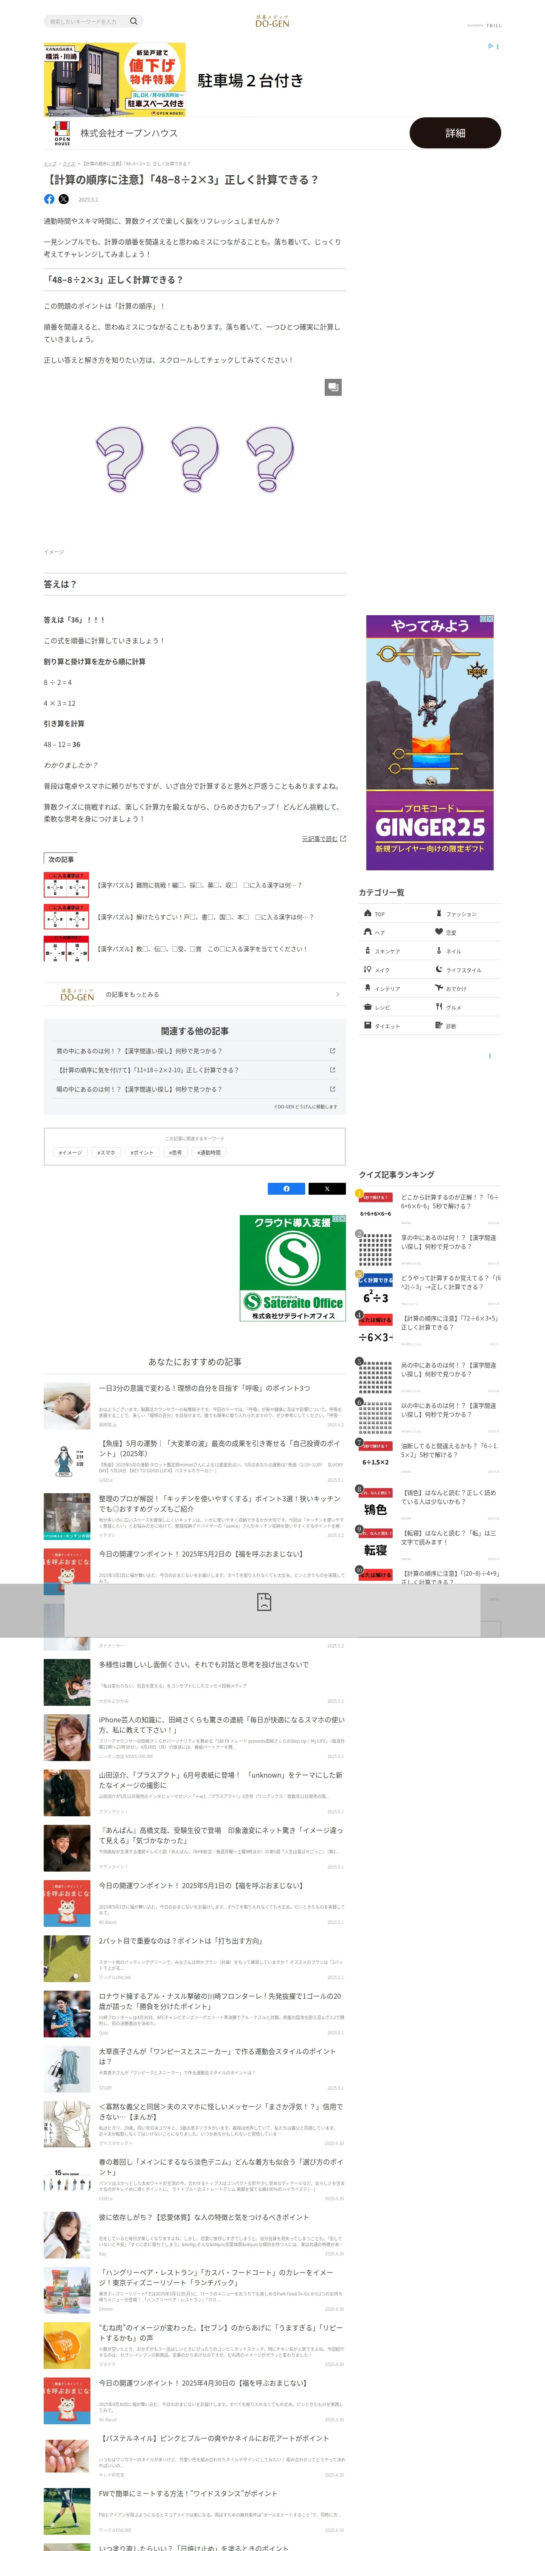Open article あんぱん 高橋文哉 受験生役

point(195,1848)
